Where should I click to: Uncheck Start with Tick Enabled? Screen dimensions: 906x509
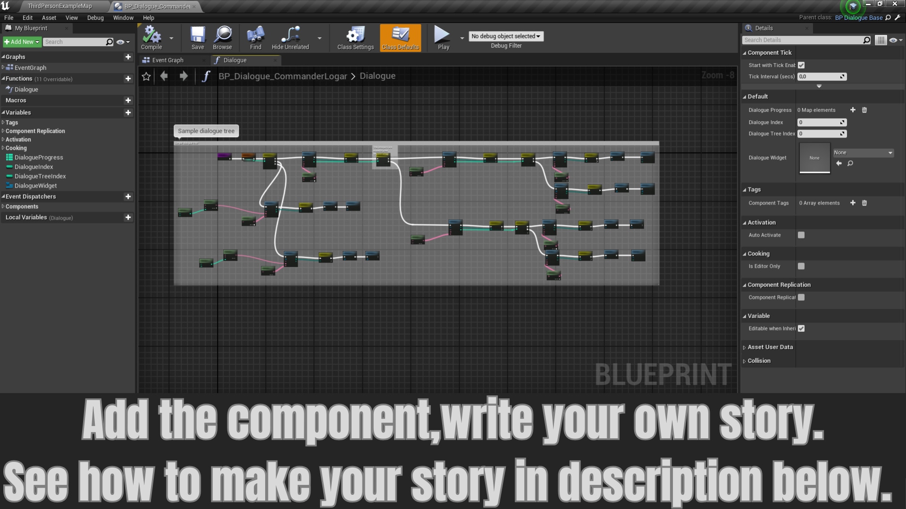tap(801, 66)
